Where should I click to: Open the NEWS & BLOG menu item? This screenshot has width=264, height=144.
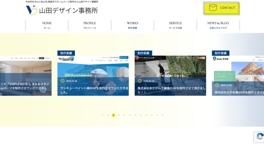tap(218, 25)
